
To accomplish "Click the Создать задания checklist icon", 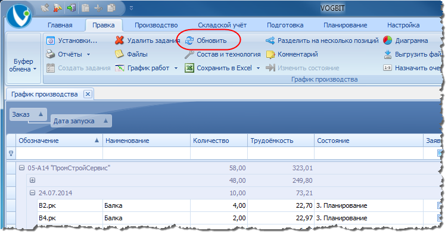I will 51,68.
